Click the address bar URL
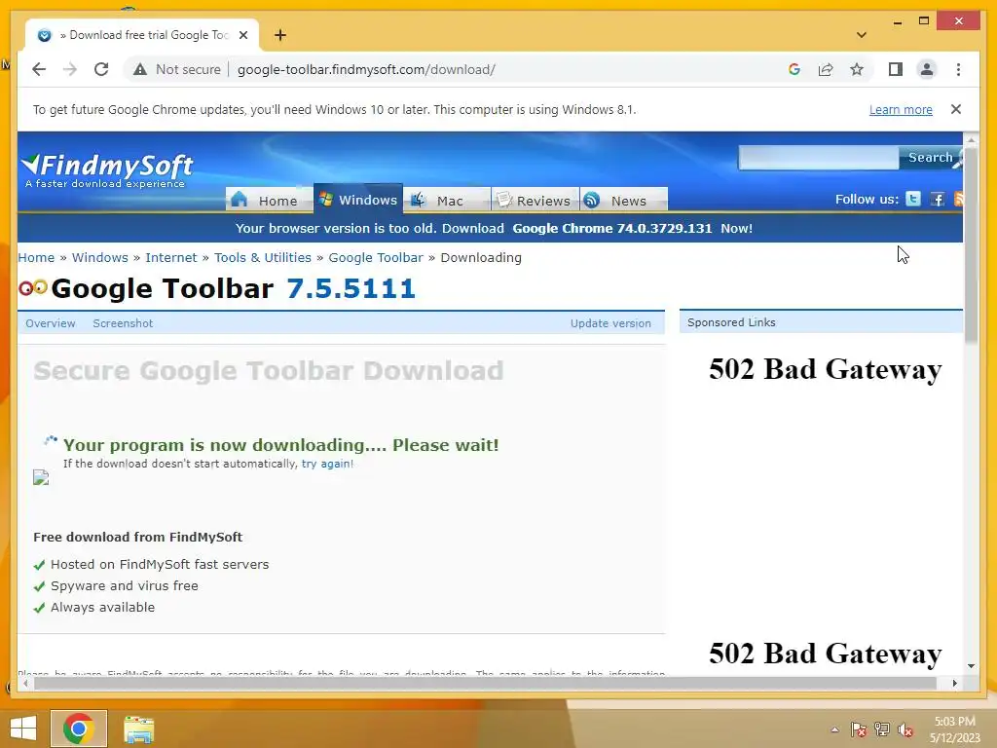Screen dimensions: 997x748 [366, 69]
